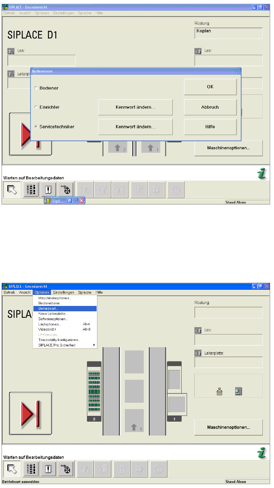Restore the minimized Sipl... child window
Image resolution: width=274 pixels, height=488 pixels.
pyautogui.click(x=69, y=201)
